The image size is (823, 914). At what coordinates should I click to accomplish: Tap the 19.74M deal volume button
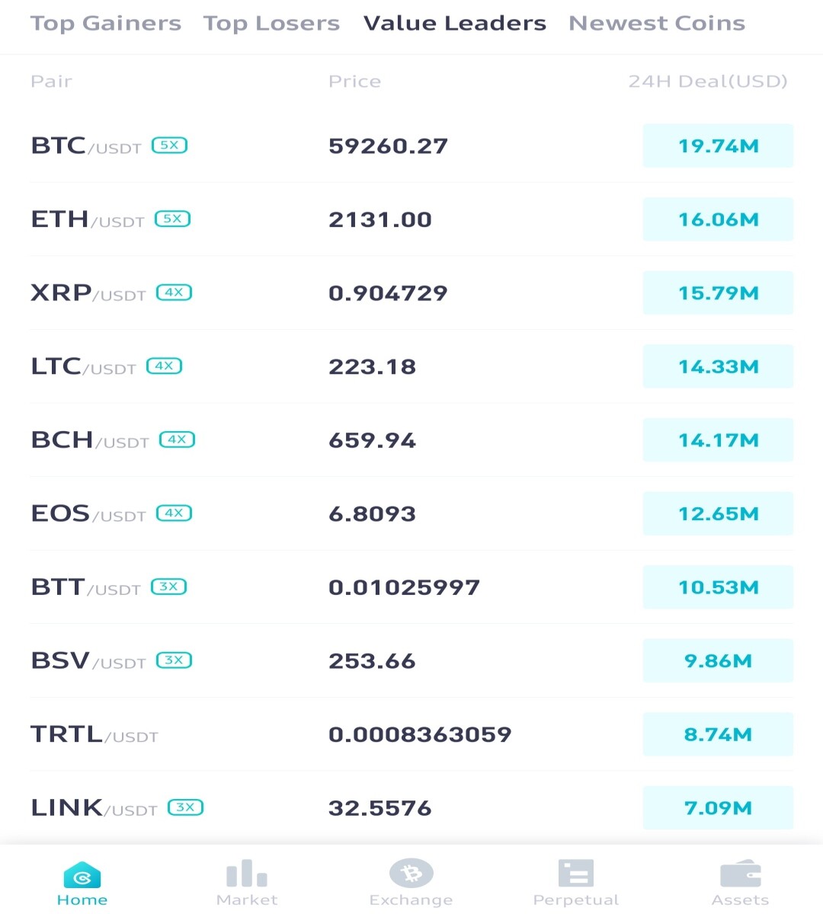(x=718, y=145)
